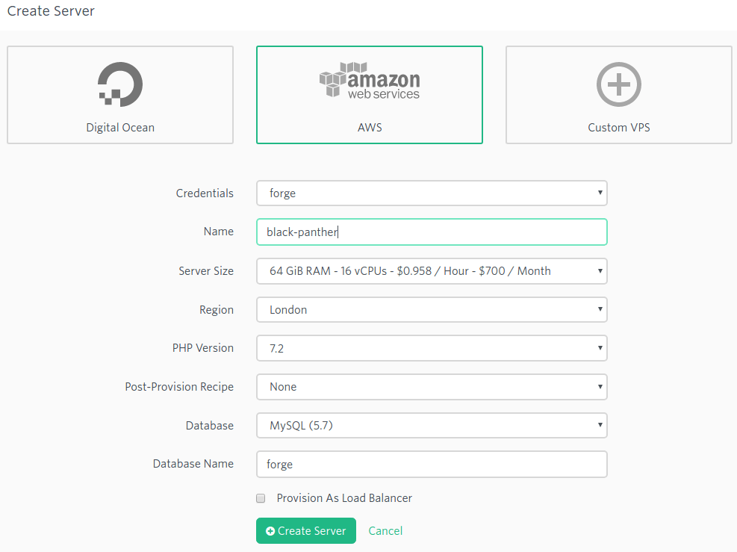Click the Amazon Web Services logo
This screenshot has width=737, height=552.
click(369, 78)
